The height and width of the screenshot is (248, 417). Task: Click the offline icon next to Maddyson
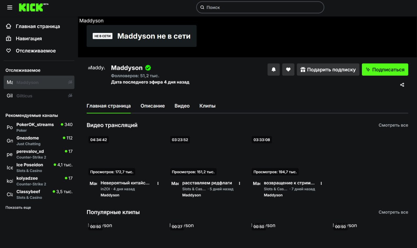[x=70, y=82]
